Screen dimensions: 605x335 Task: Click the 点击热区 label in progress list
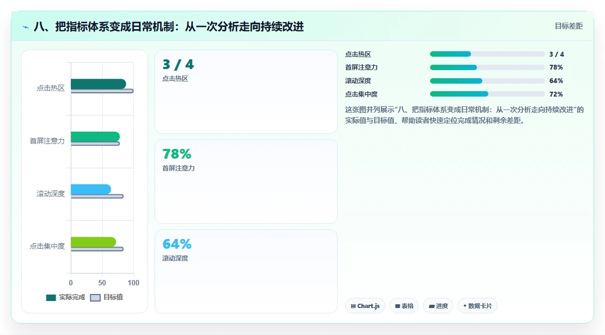(x=358, y=54)
